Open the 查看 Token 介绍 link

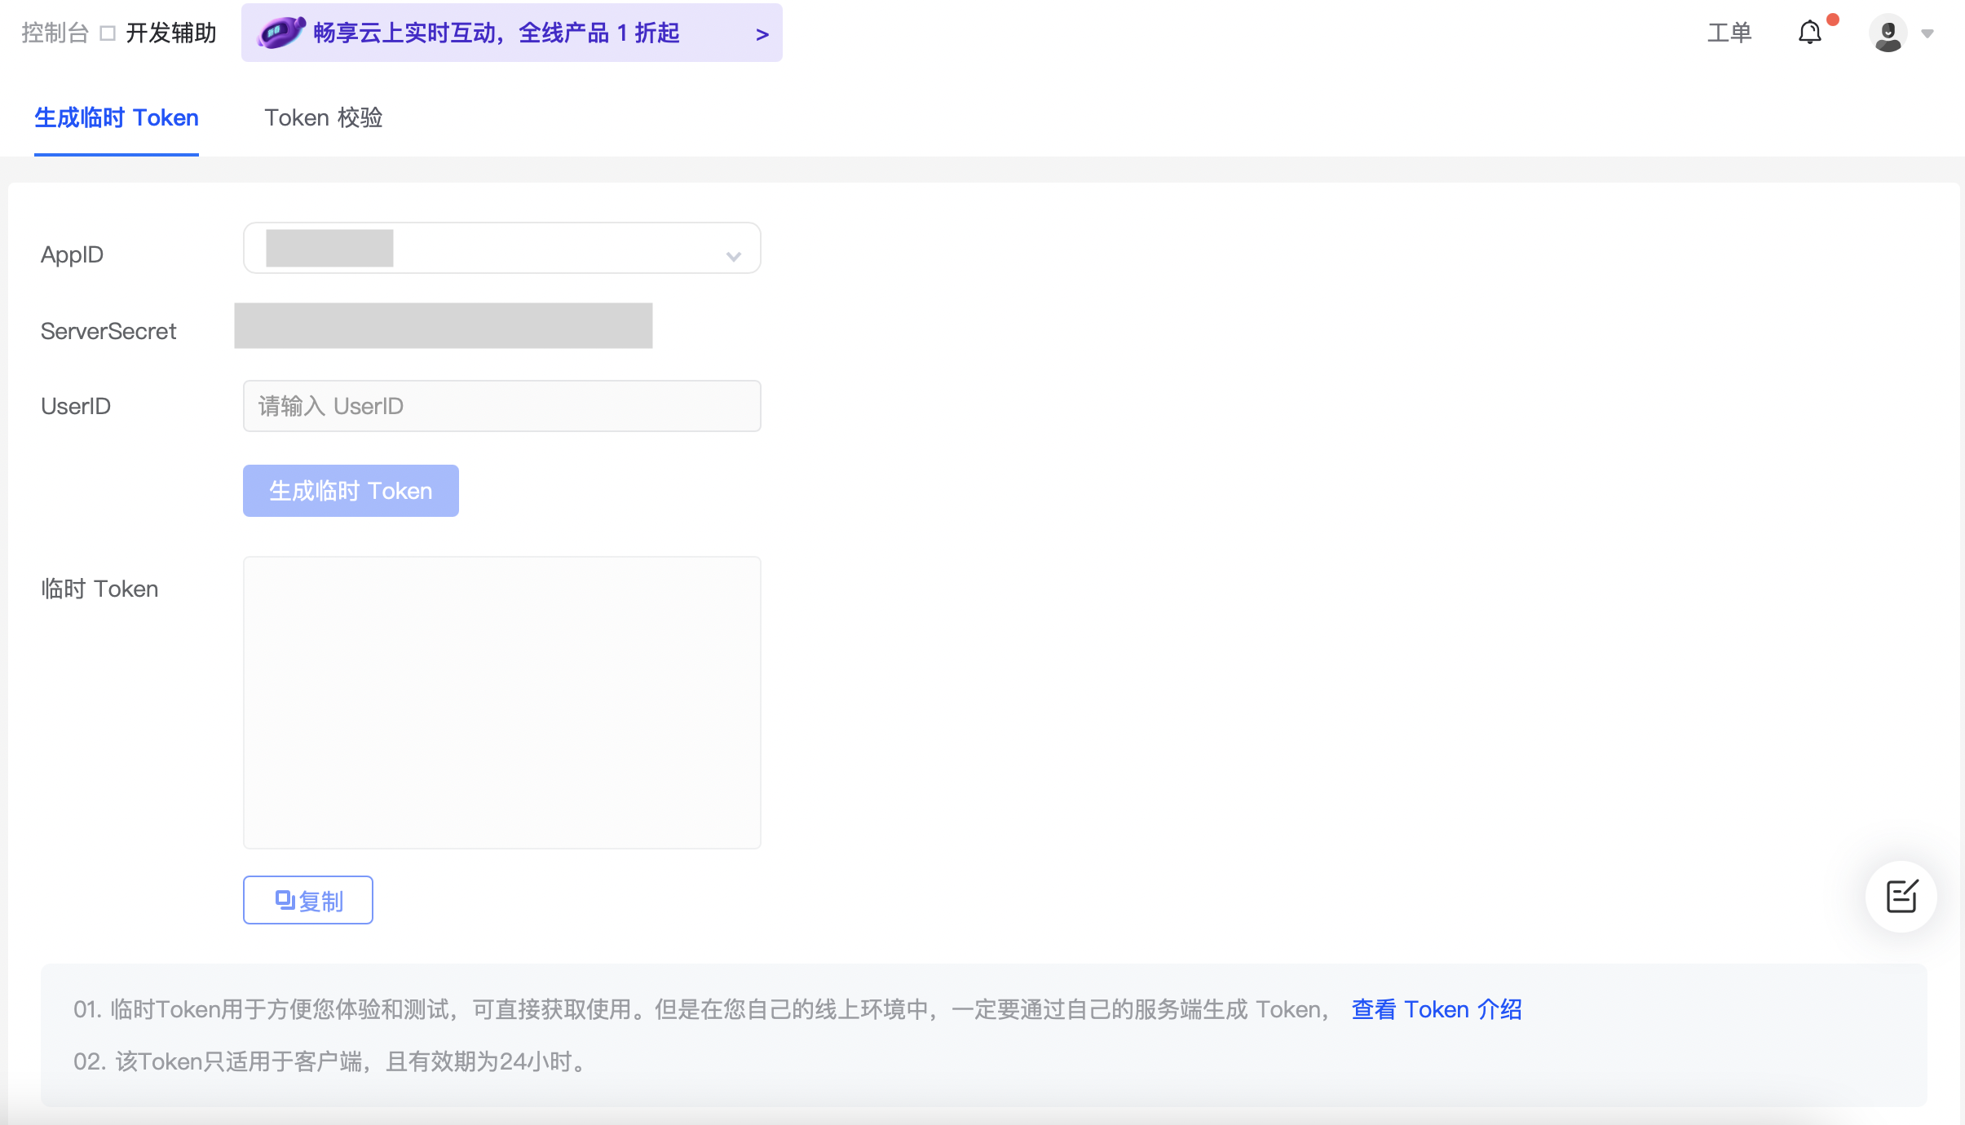[1437, 1009]
